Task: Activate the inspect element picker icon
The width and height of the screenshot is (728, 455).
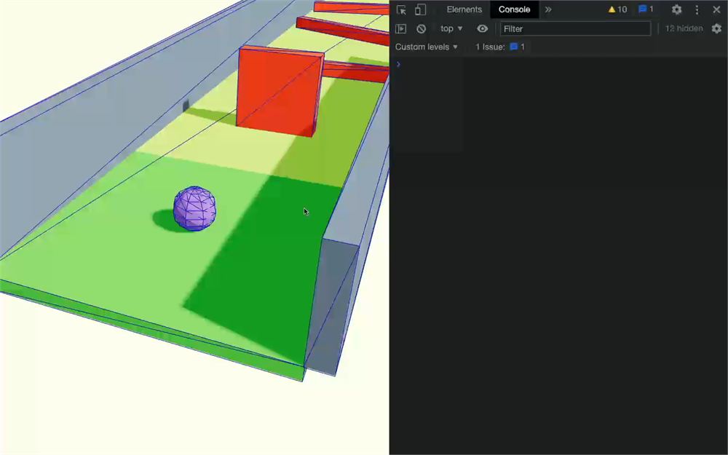Action: click(x=401, y=9)
